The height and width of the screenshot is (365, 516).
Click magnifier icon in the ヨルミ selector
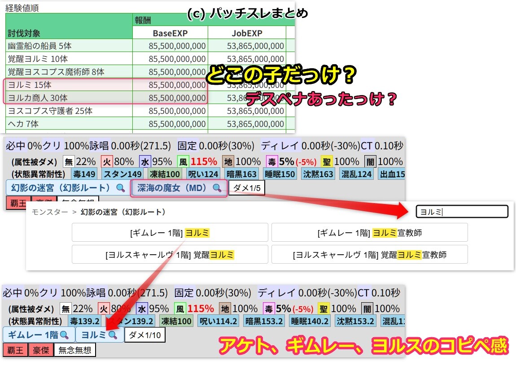point(112,335)
